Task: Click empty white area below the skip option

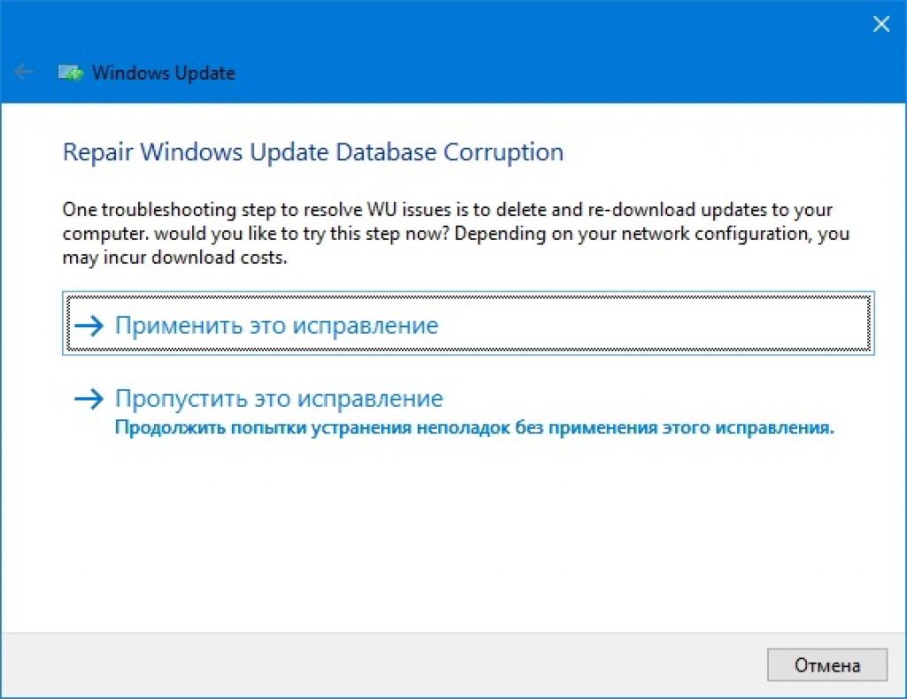Action: click(x=443, y=532)
